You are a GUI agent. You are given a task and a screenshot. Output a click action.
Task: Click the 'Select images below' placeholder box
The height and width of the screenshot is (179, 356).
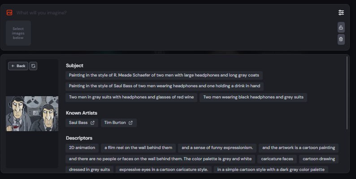18,33
